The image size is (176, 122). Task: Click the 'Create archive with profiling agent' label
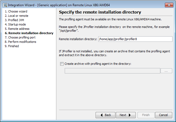click(x=98, y=64)
